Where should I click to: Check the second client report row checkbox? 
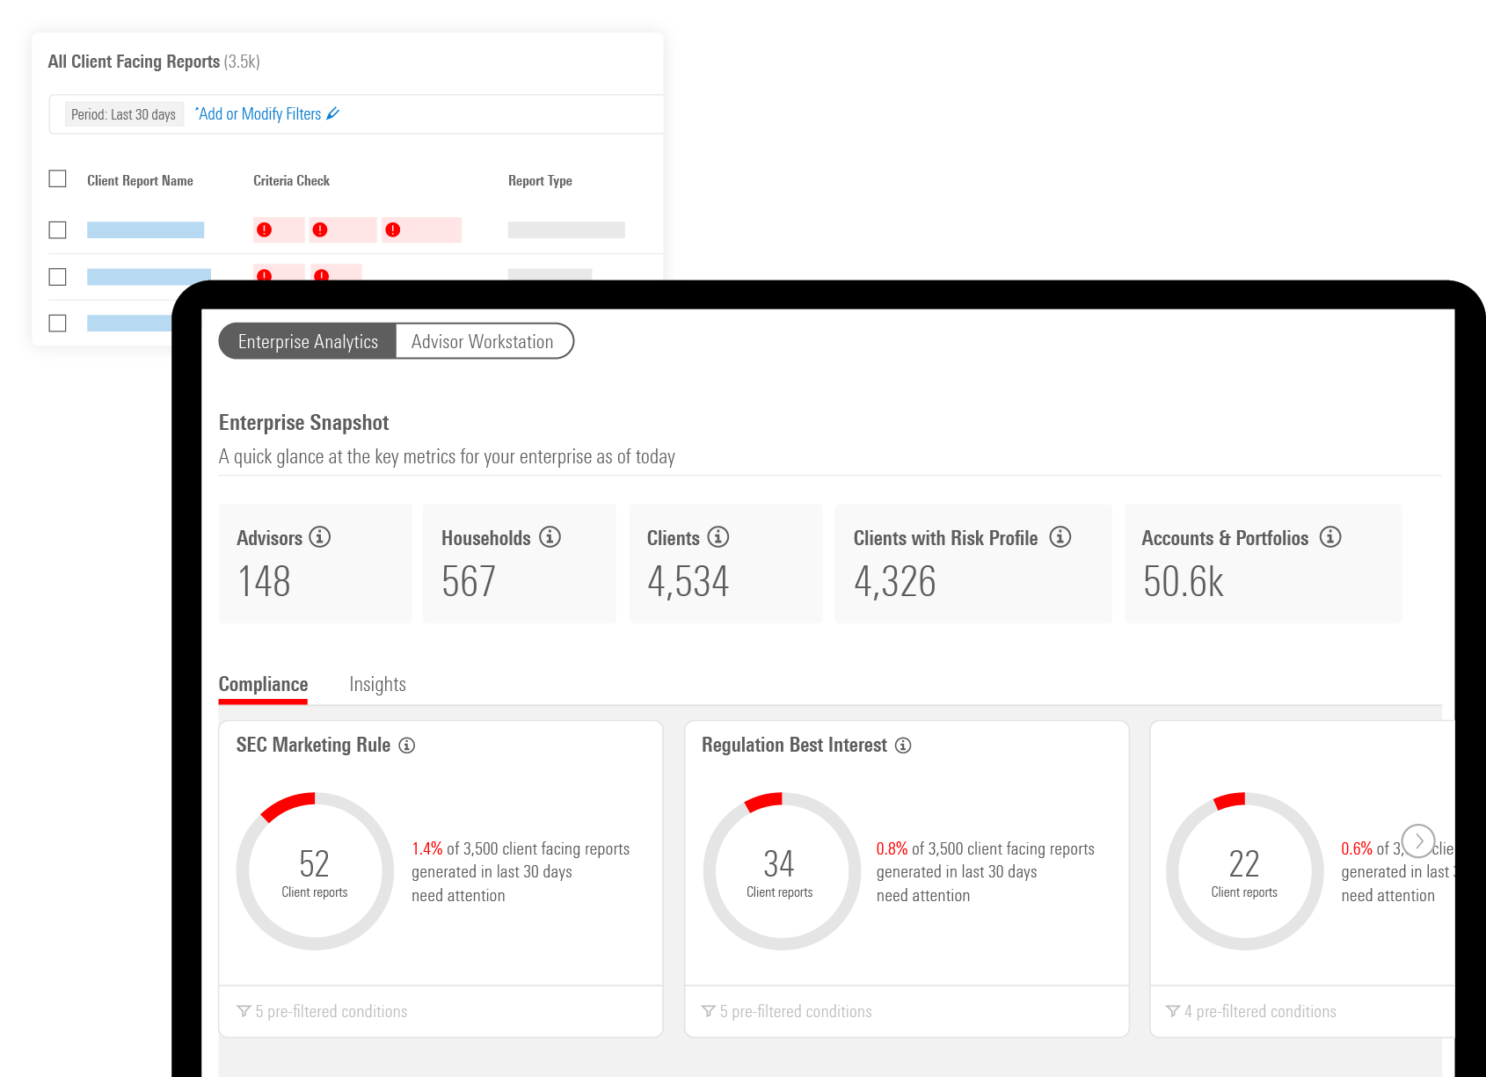58,277
